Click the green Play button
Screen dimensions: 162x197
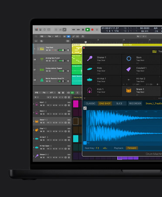pyautogui.click(x=88, y=30)
